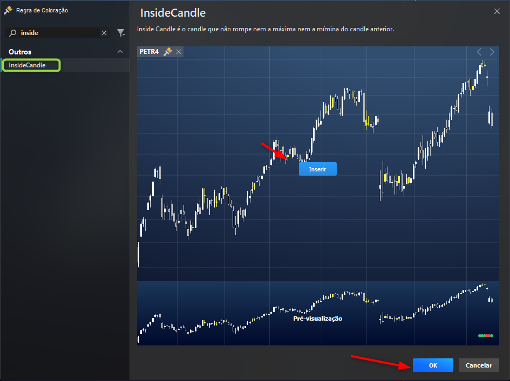Go to previous preview chart arrow
Viewport: 510px width, 381px height.
479,52
